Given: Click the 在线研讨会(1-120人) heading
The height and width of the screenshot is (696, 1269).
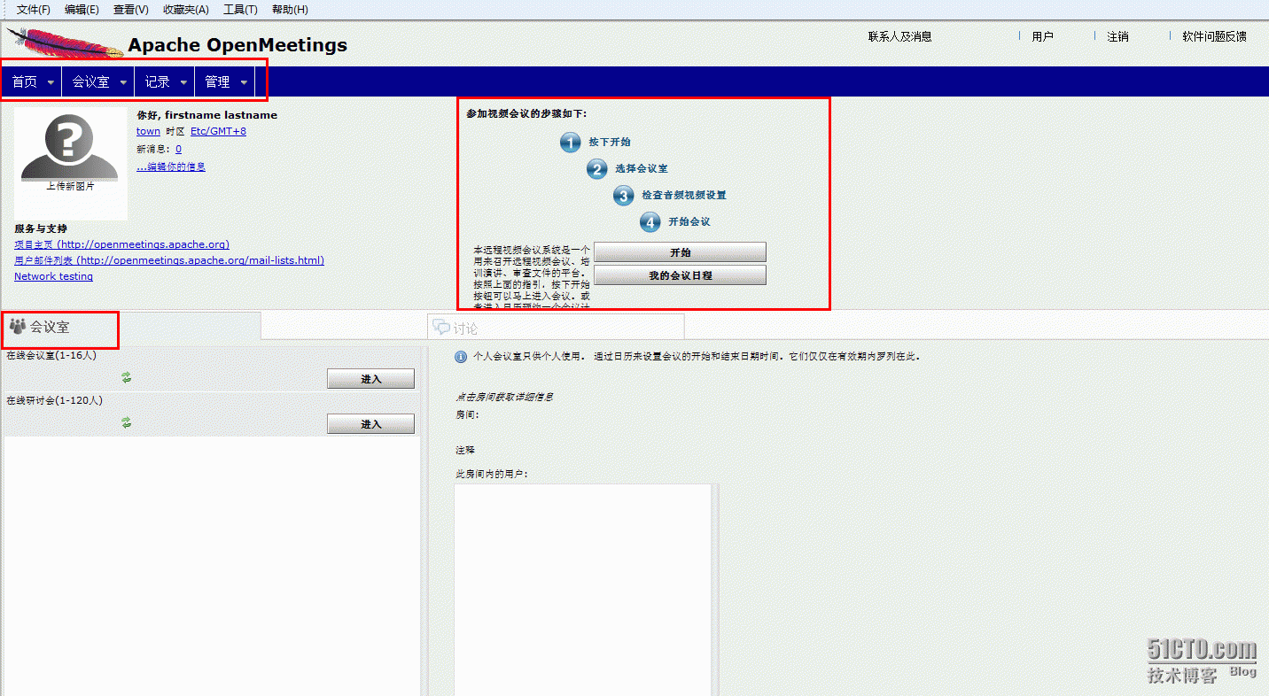Looking at the screenshot, I should tap(54, 400).
